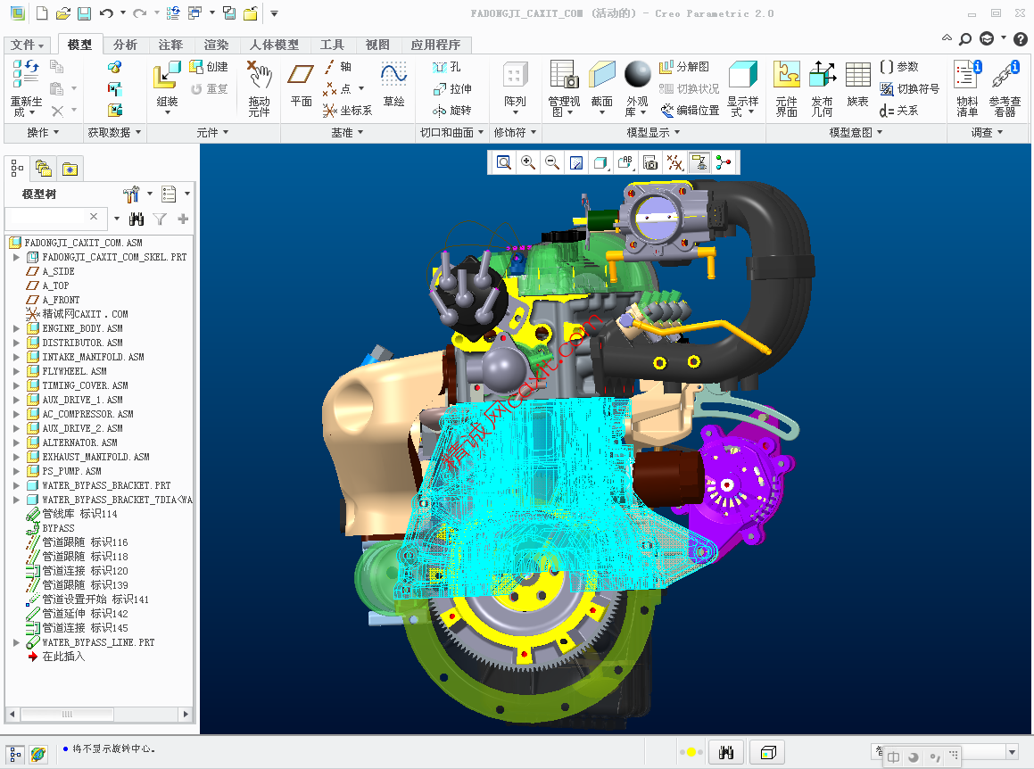This screenshot has width=1034, height=769.
Task: Click the 创建 create component button
Action: pos(209,67)
